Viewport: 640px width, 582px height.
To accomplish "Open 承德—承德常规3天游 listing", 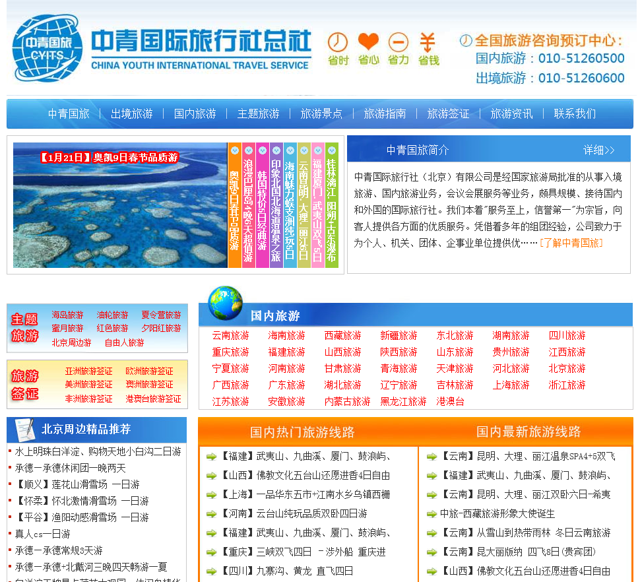I will (x=59, y=551).
